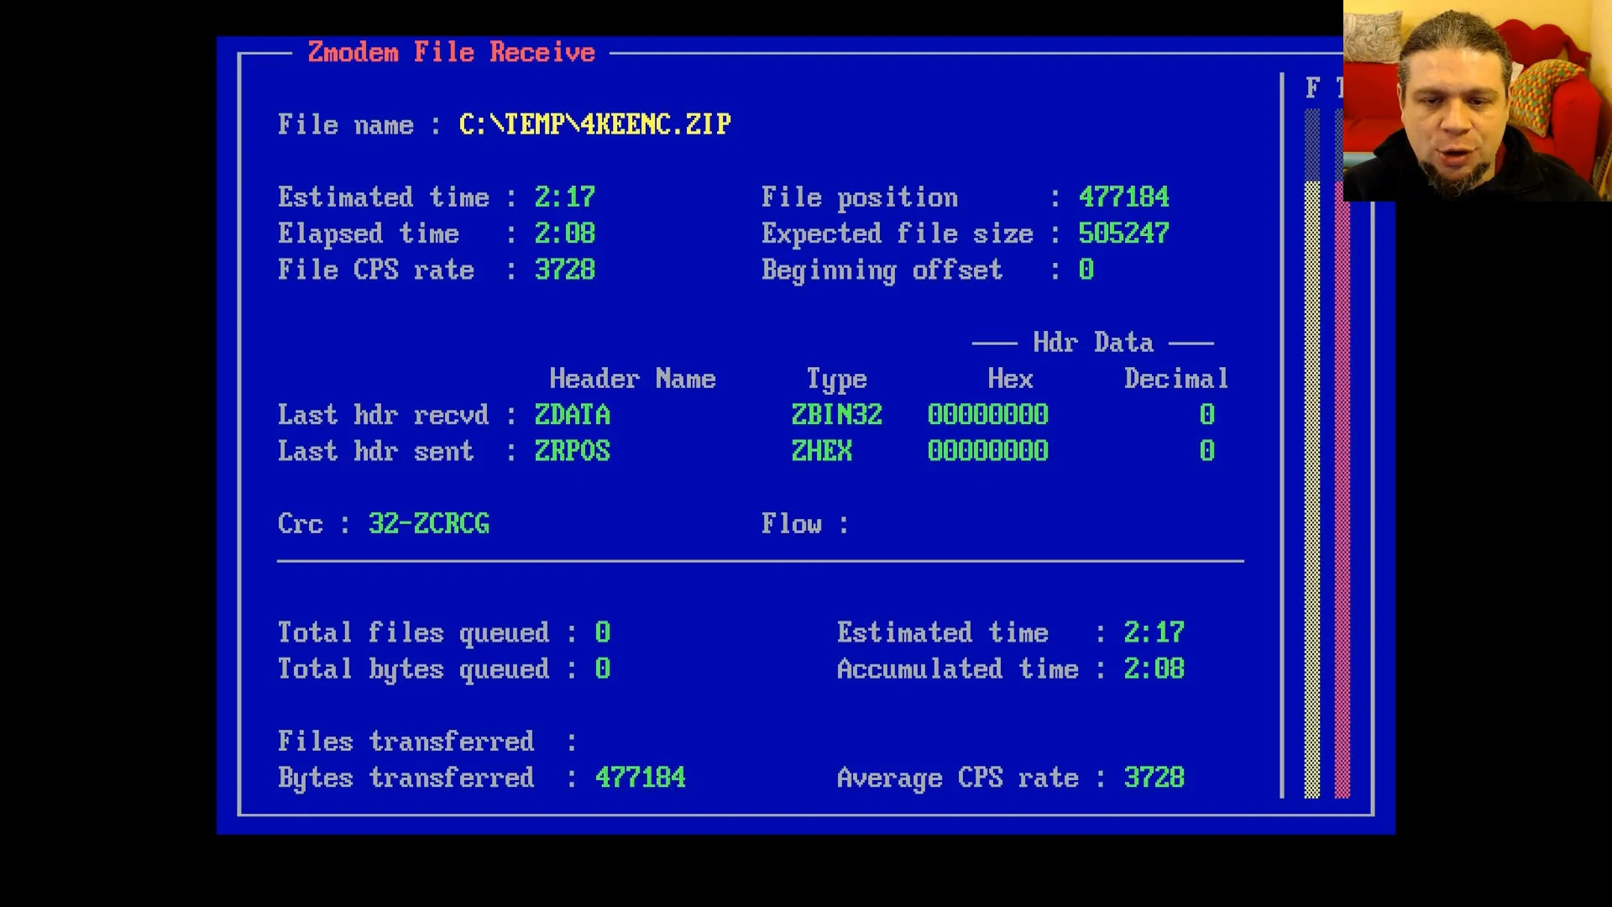This screenshot has height=907, width=1612.
Task: Click Bytes transferred value 477184
Action: (x=641, y=778)
